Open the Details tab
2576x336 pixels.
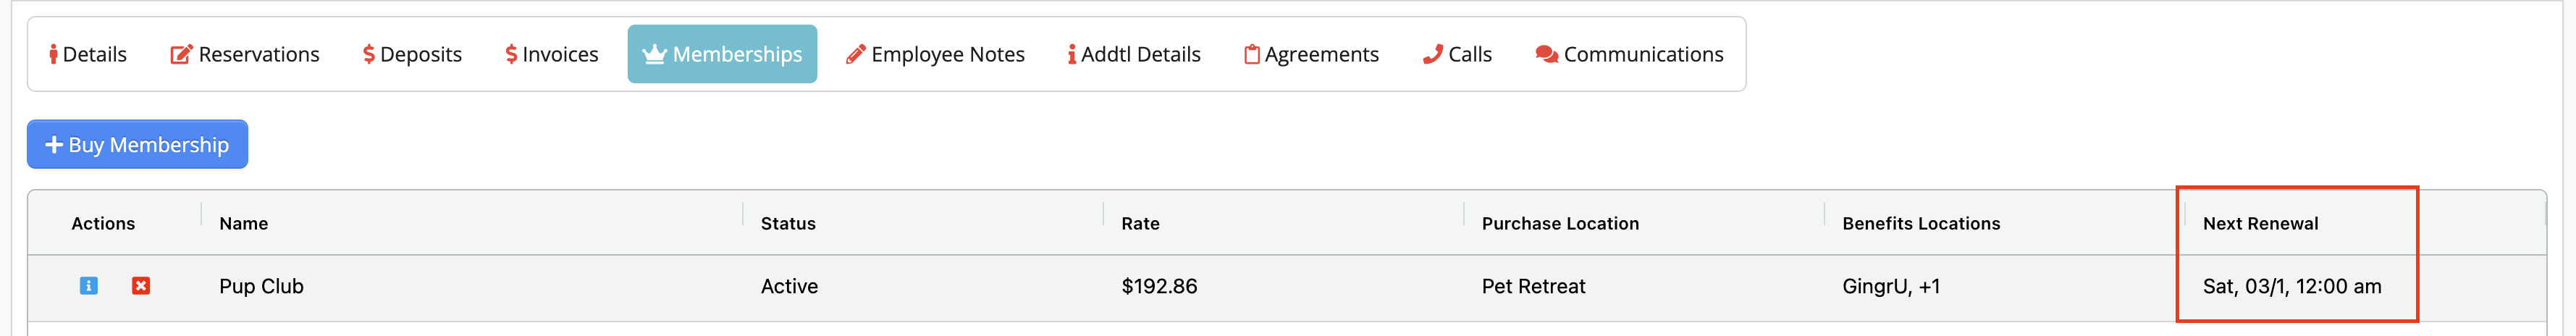pyautogui.click(x=88, y=54)
